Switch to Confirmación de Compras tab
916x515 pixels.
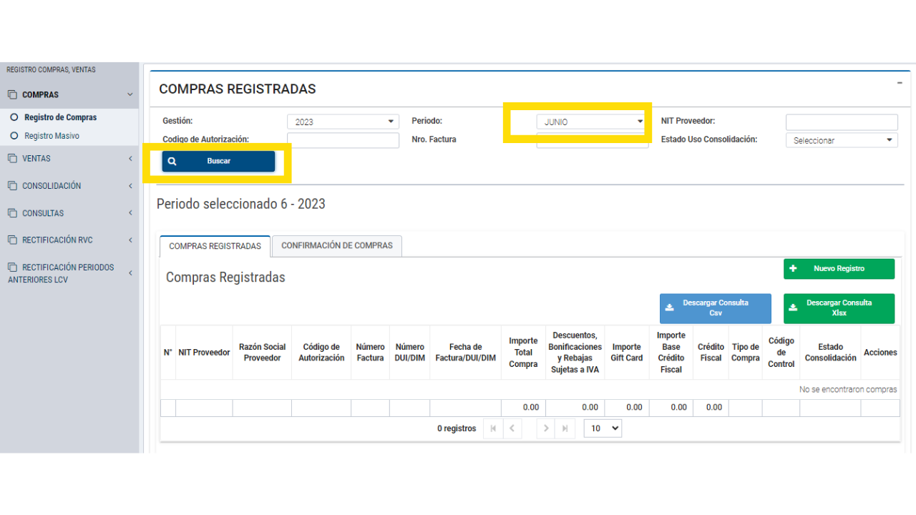pos(336,246)
